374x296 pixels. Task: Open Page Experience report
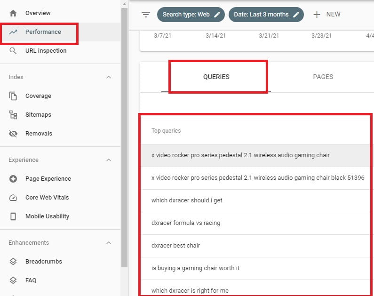60,179
